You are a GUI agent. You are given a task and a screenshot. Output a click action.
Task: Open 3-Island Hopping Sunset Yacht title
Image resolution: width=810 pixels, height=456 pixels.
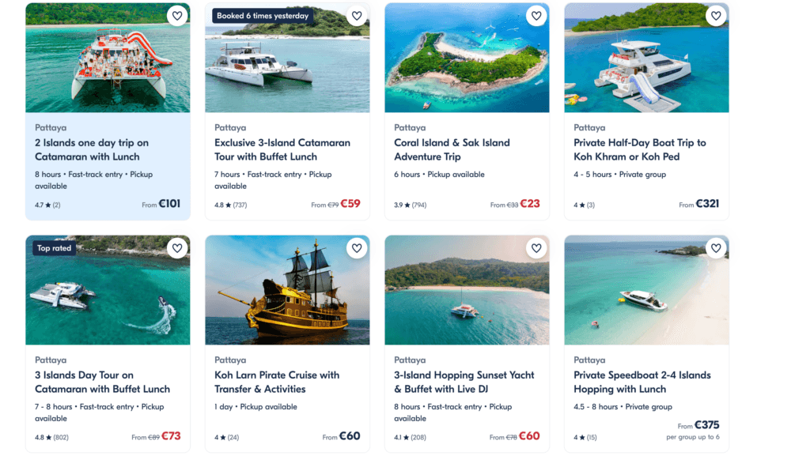point(464,382)
